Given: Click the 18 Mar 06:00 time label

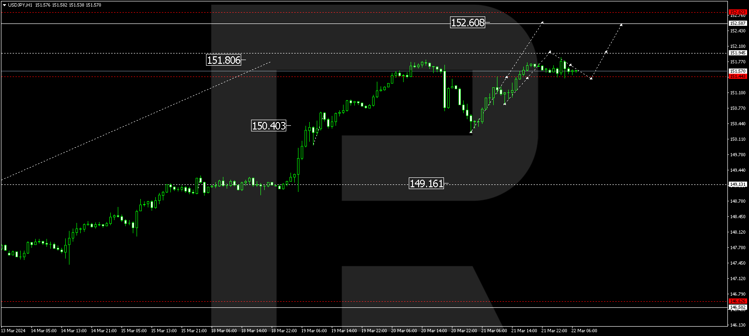Looking at the screenshot, I should [224, 331].
